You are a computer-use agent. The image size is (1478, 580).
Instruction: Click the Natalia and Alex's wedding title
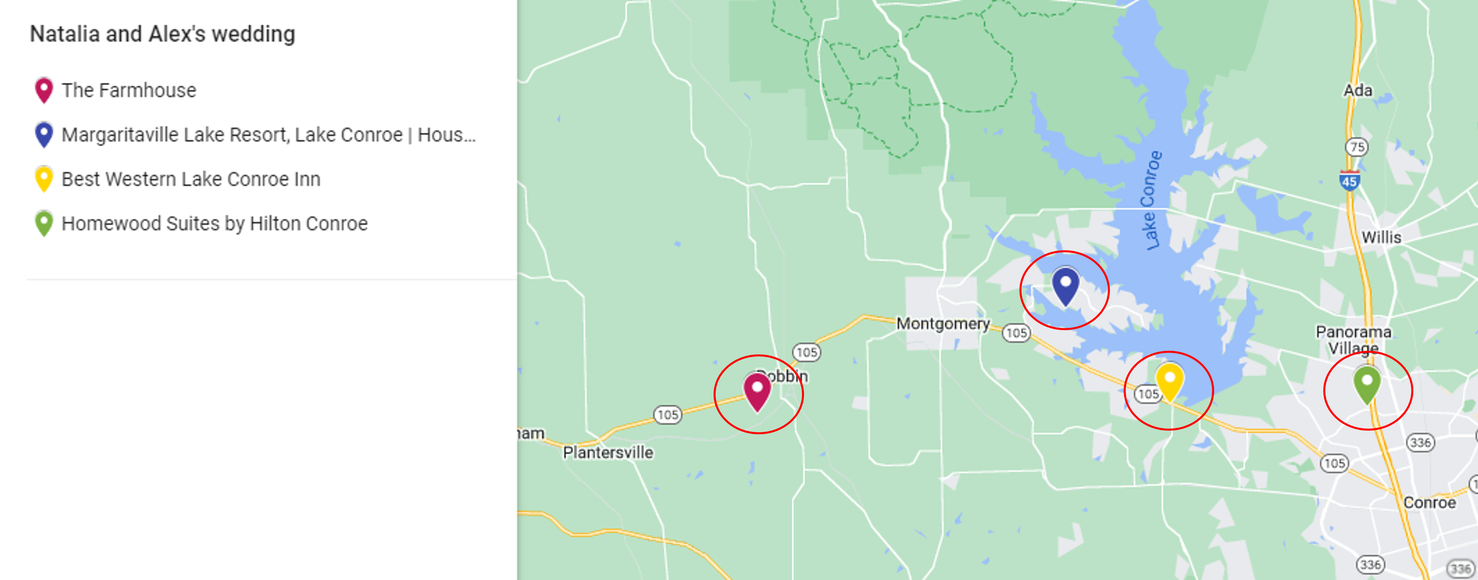162,34
